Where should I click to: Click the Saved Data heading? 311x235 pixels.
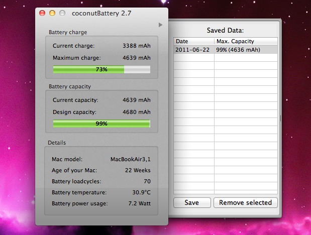pyautogui.click(x=225, y=30)
